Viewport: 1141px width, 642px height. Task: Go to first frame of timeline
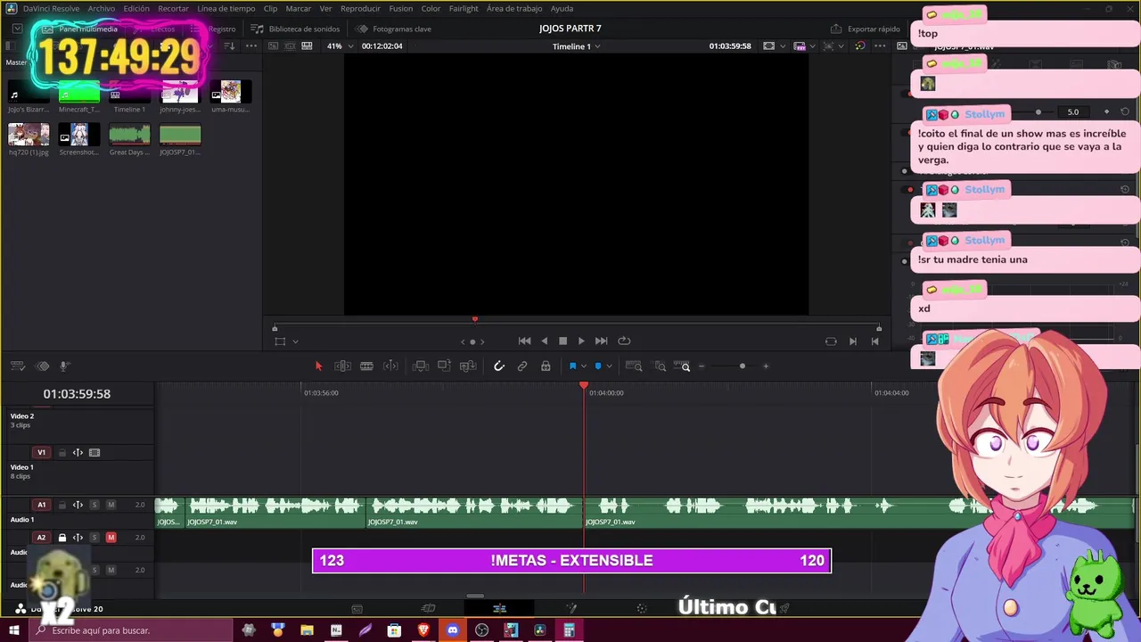[524, 341]
